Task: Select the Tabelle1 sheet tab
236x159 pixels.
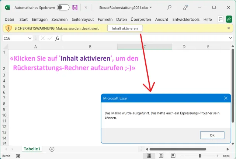Action: tap(32, 149)
